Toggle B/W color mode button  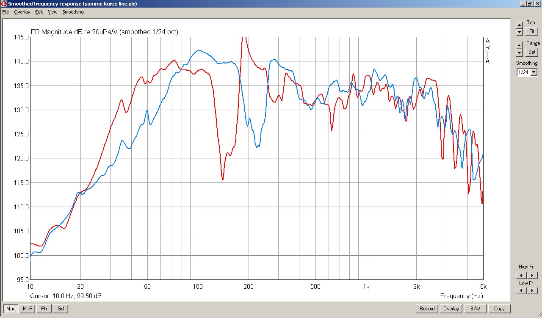(475, 309)
